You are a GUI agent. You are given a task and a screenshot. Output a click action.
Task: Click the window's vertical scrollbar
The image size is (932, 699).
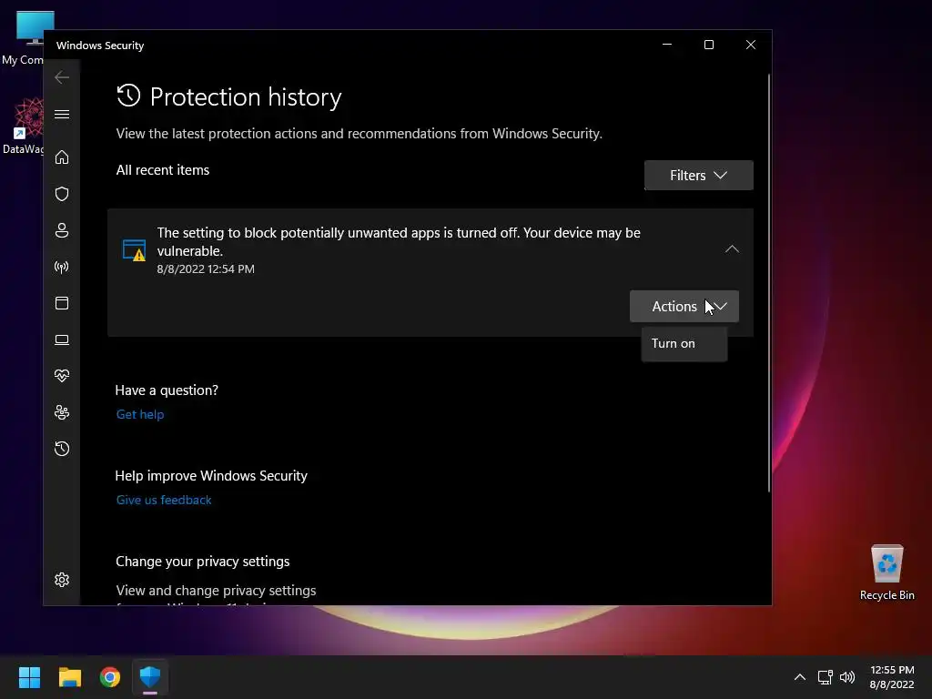click(768, 283)
